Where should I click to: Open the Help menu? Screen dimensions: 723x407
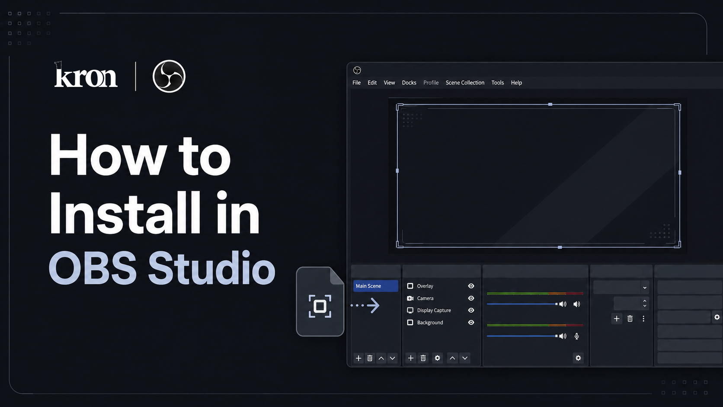pos(516,83)
